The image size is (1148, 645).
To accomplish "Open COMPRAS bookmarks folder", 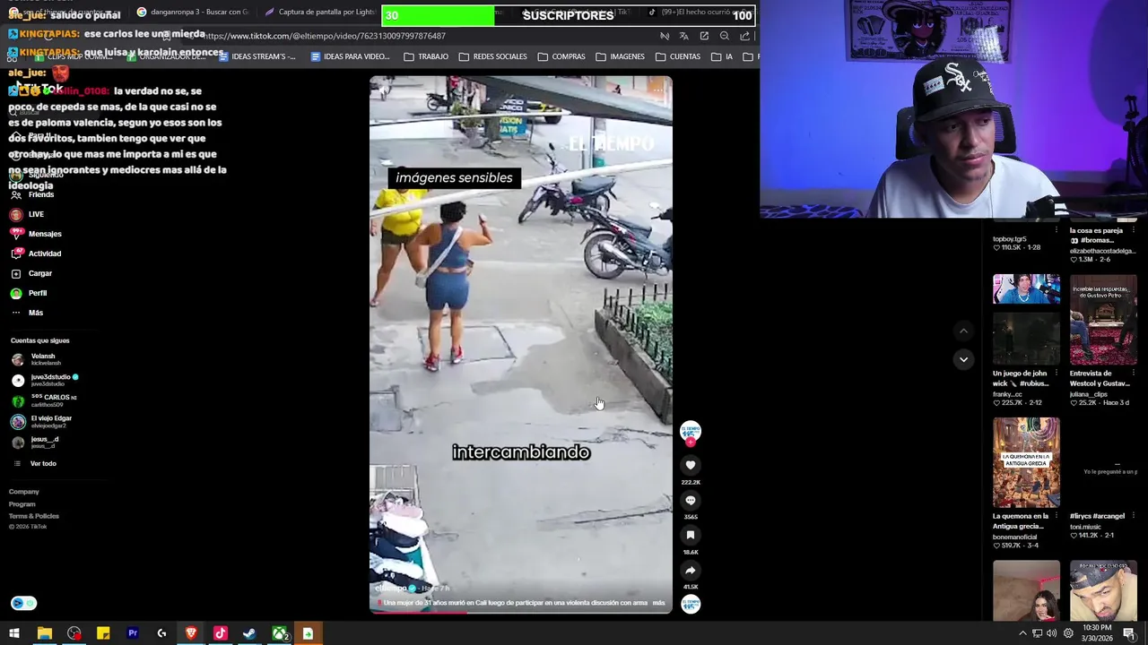I will click(561, 56).
